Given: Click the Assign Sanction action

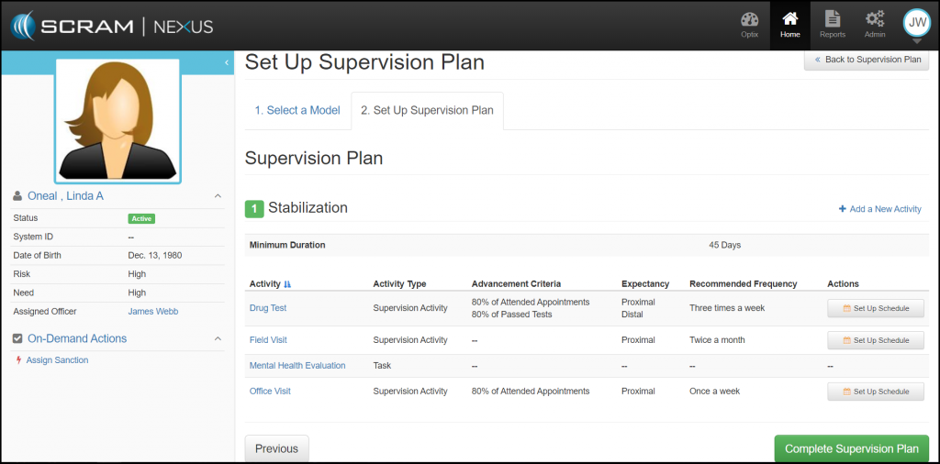Looking at the screenshot, I should tap(57, 360).
